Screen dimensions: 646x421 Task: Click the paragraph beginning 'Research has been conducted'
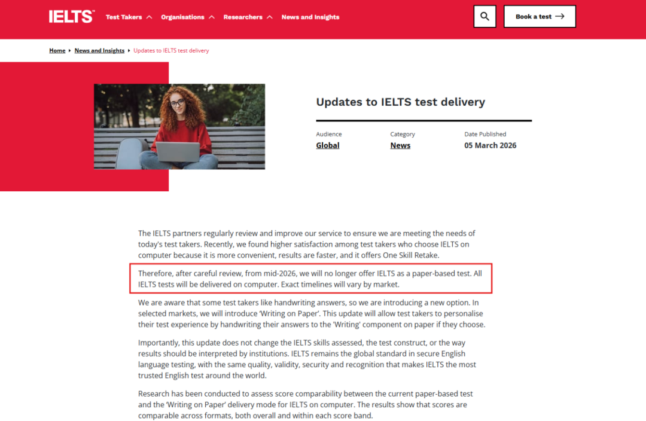pos(305,405)
